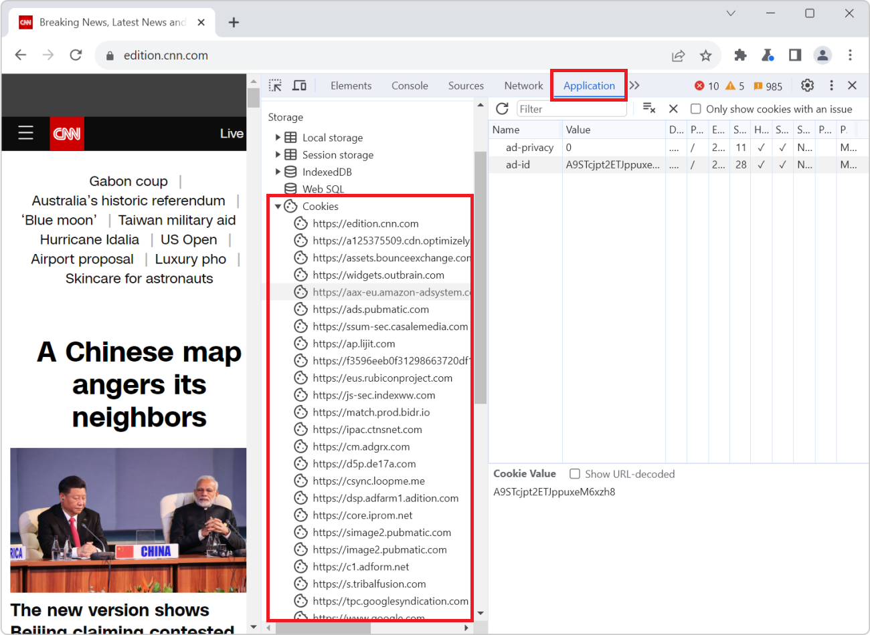Sort cookies by Value column header
This screenshot has width=870, height=635.
[x=614, y=130]
